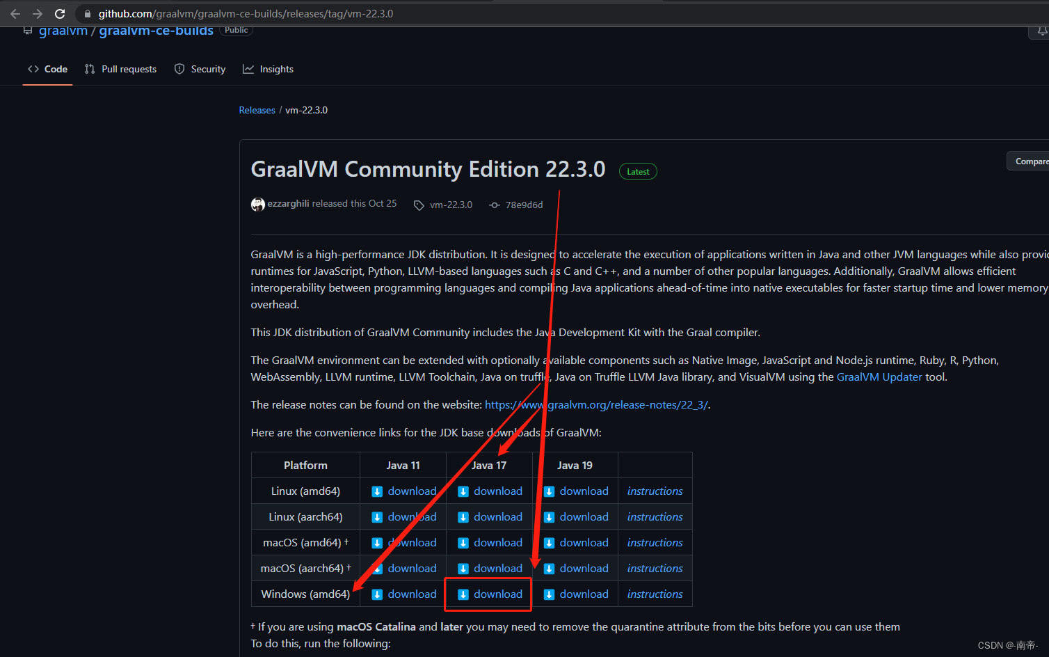Screen dimensions: 1049x657
Task: Click the Releases breadcrumb link
Action: pyautogui.click(x=257, y=110)
